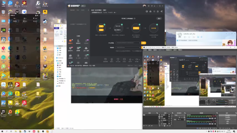Open the dropdown badge beside streaming companion logo
The height and width of the screenshot is (133, 237).
(83, 6)
